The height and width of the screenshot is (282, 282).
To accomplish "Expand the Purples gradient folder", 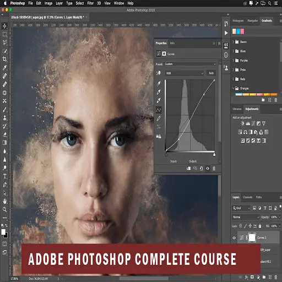I will click(234, 61).
